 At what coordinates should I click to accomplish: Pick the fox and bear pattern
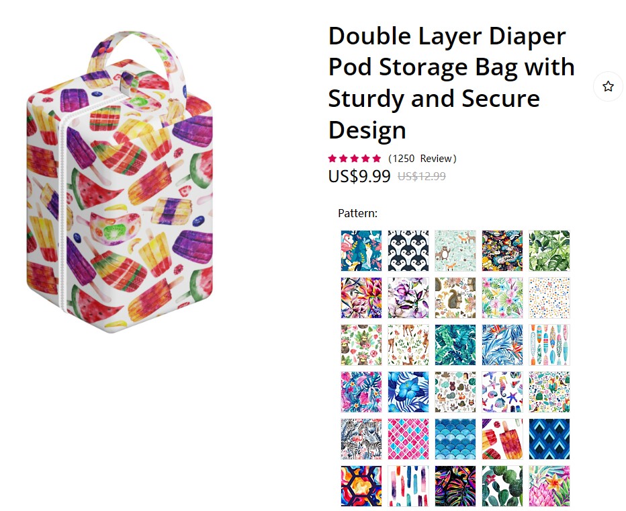(455, 251)
